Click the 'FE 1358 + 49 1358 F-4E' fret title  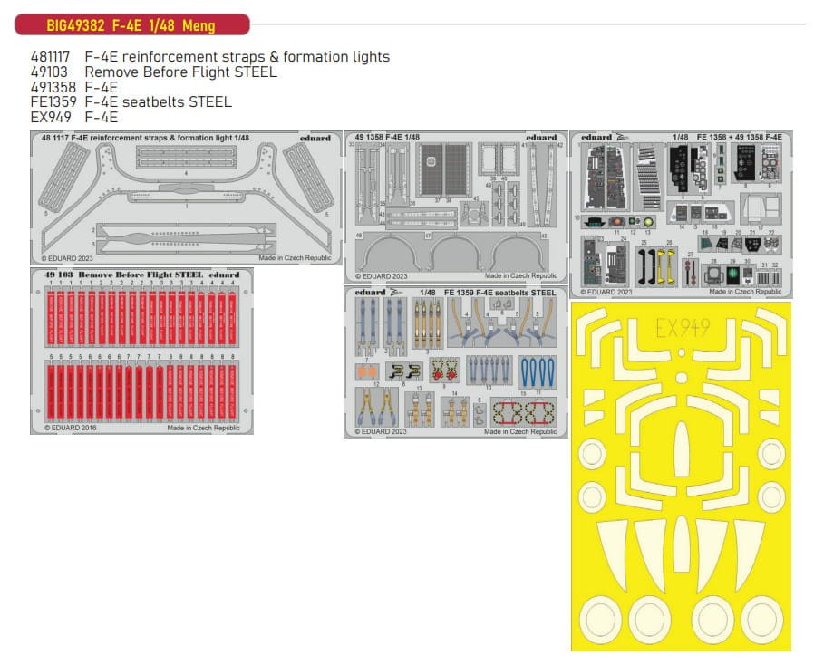tap(740, 137)
